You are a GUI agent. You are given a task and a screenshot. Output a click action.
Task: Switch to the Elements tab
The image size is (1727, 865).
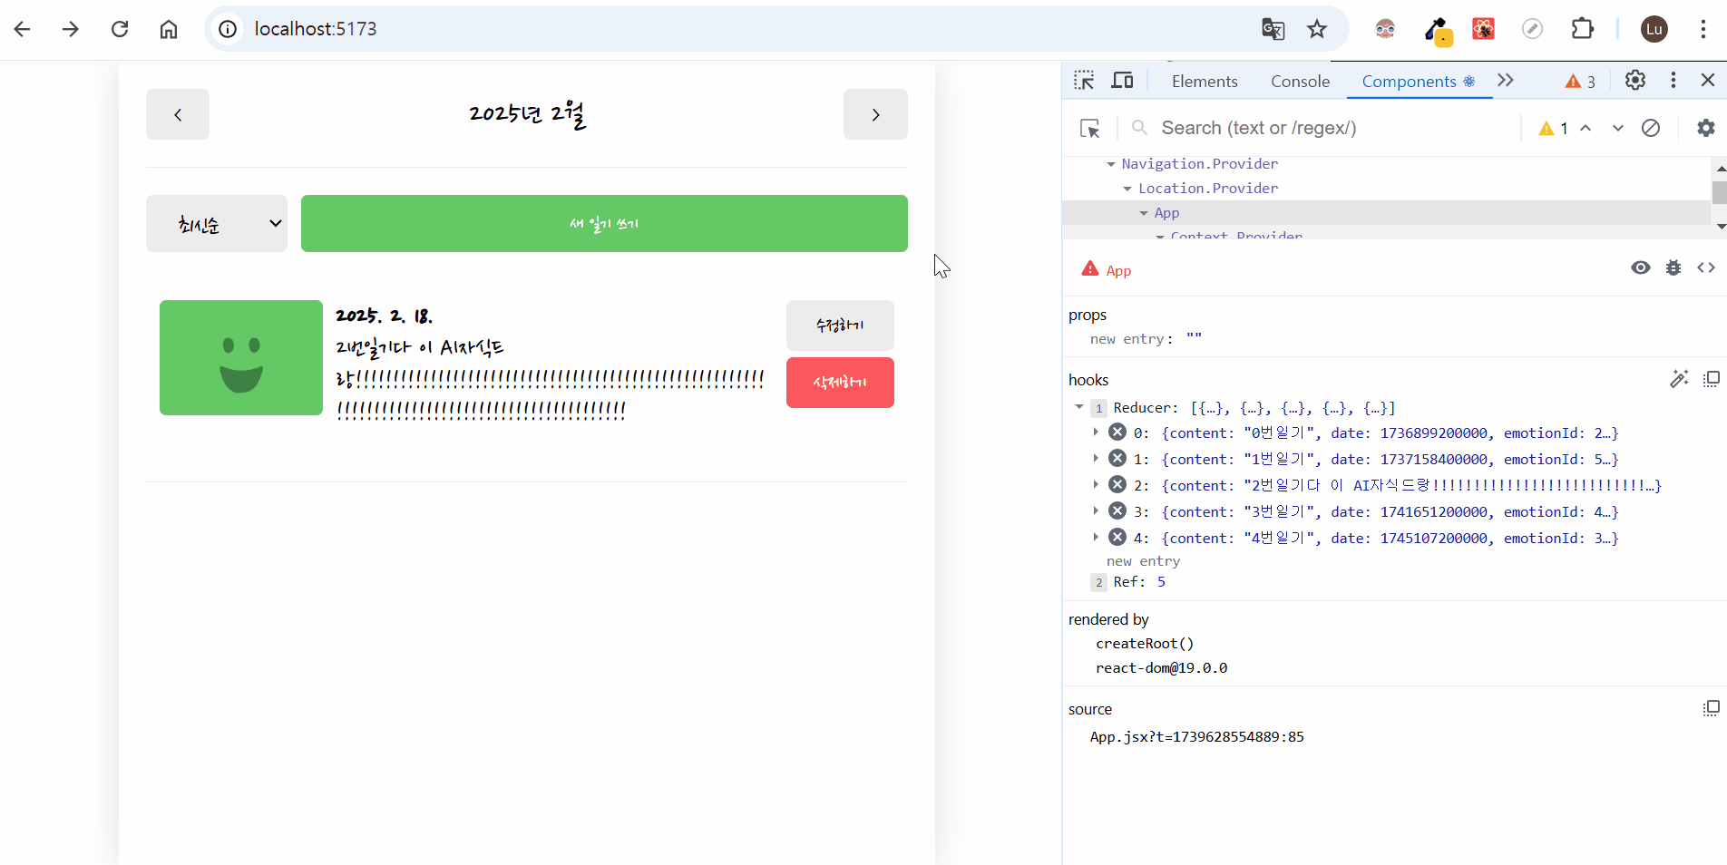[x=1205, y=82]
